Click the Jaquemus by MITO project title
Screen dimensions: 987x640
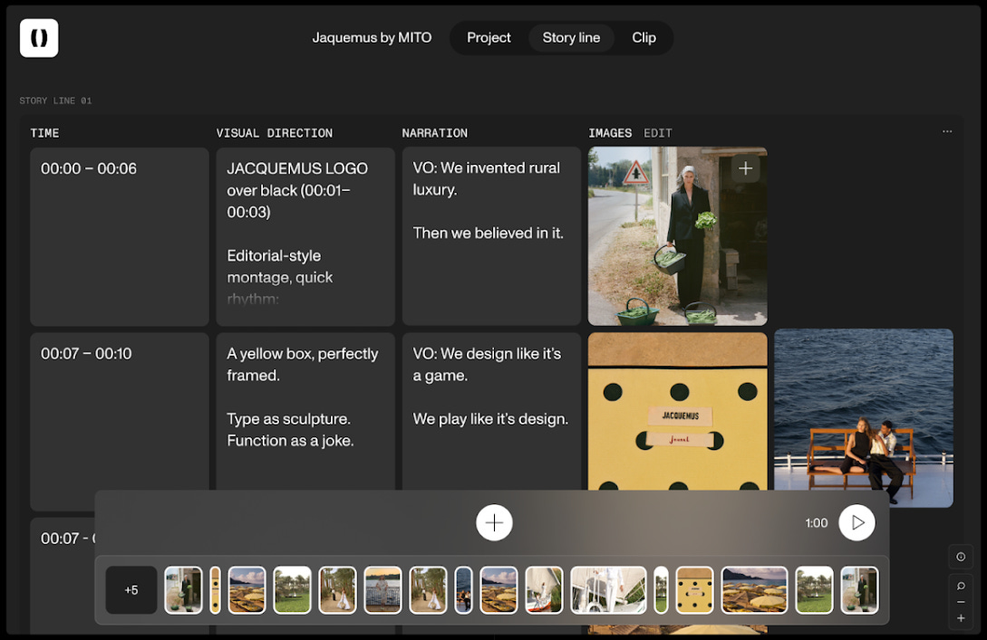[x=372, y=38]
